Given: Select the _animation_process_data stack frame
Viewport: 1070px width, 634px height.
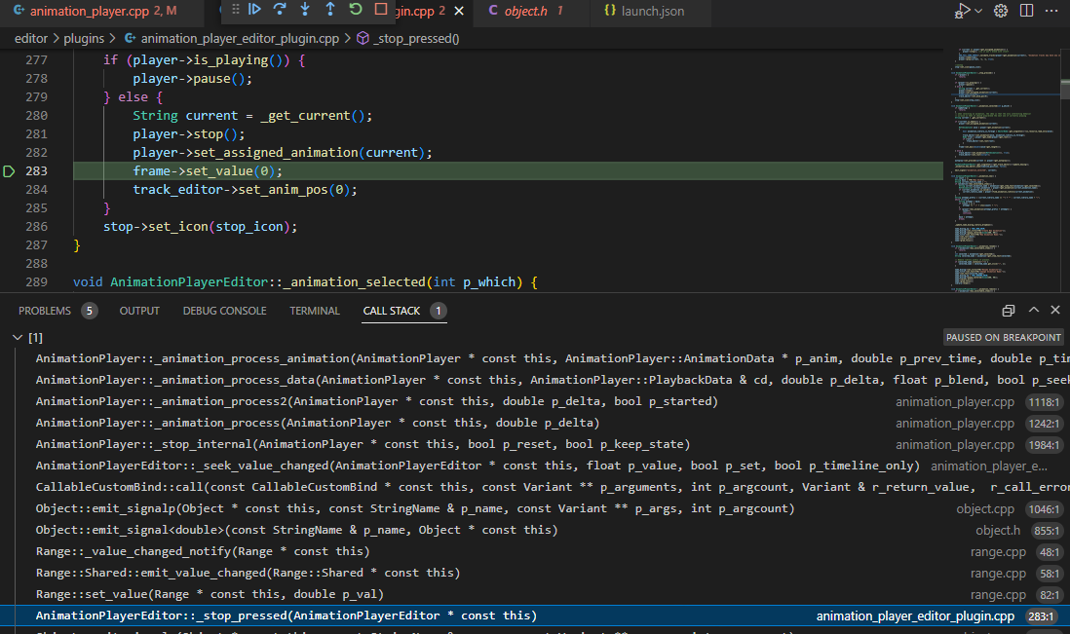Looking at the screenshot, I should (x=535, y=380).
